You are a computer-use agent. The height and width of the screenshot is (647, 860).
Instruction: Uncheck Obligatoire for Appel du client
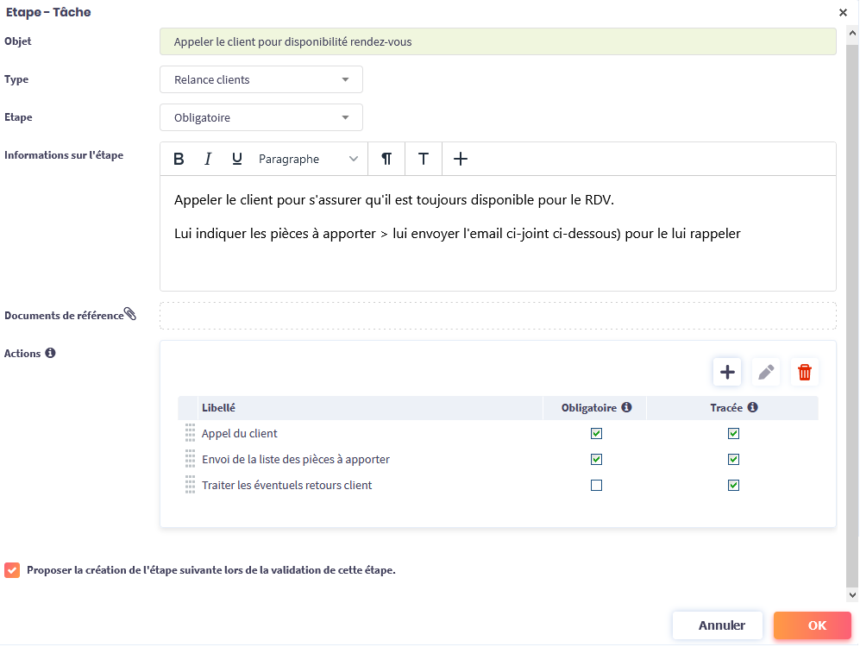(596, 434)
